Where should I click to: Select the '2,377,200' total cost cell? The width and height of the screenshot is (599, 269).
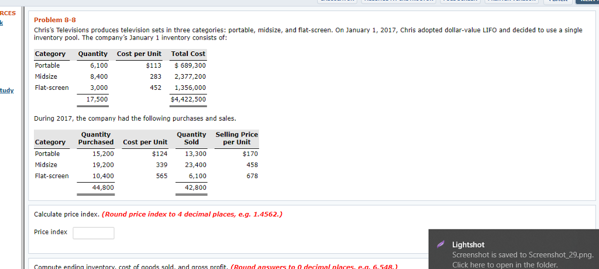tap(190, 76)
